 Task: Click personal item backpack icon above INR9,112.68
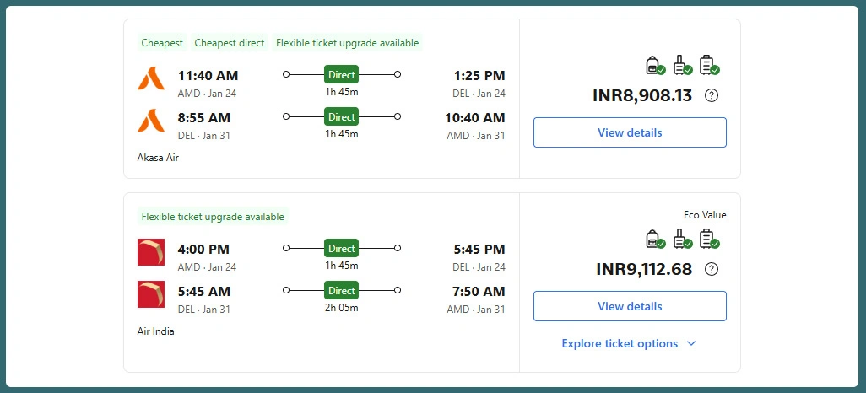point(652,240)
